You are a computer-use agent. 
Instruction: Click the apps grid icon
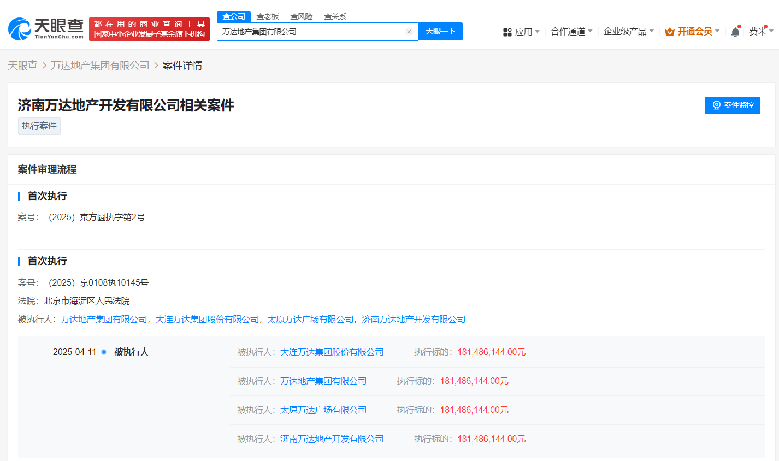pos(507,32)
